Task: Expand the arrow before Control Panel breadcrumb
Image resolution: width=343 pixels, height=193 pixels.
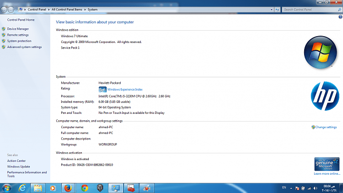Action: 25,10
